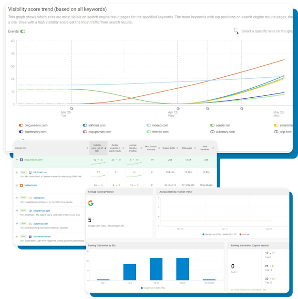The width and height of the screenshot is (298, 299).
Task: Open the inkforall.com domain link
Action: click(40, 172)
